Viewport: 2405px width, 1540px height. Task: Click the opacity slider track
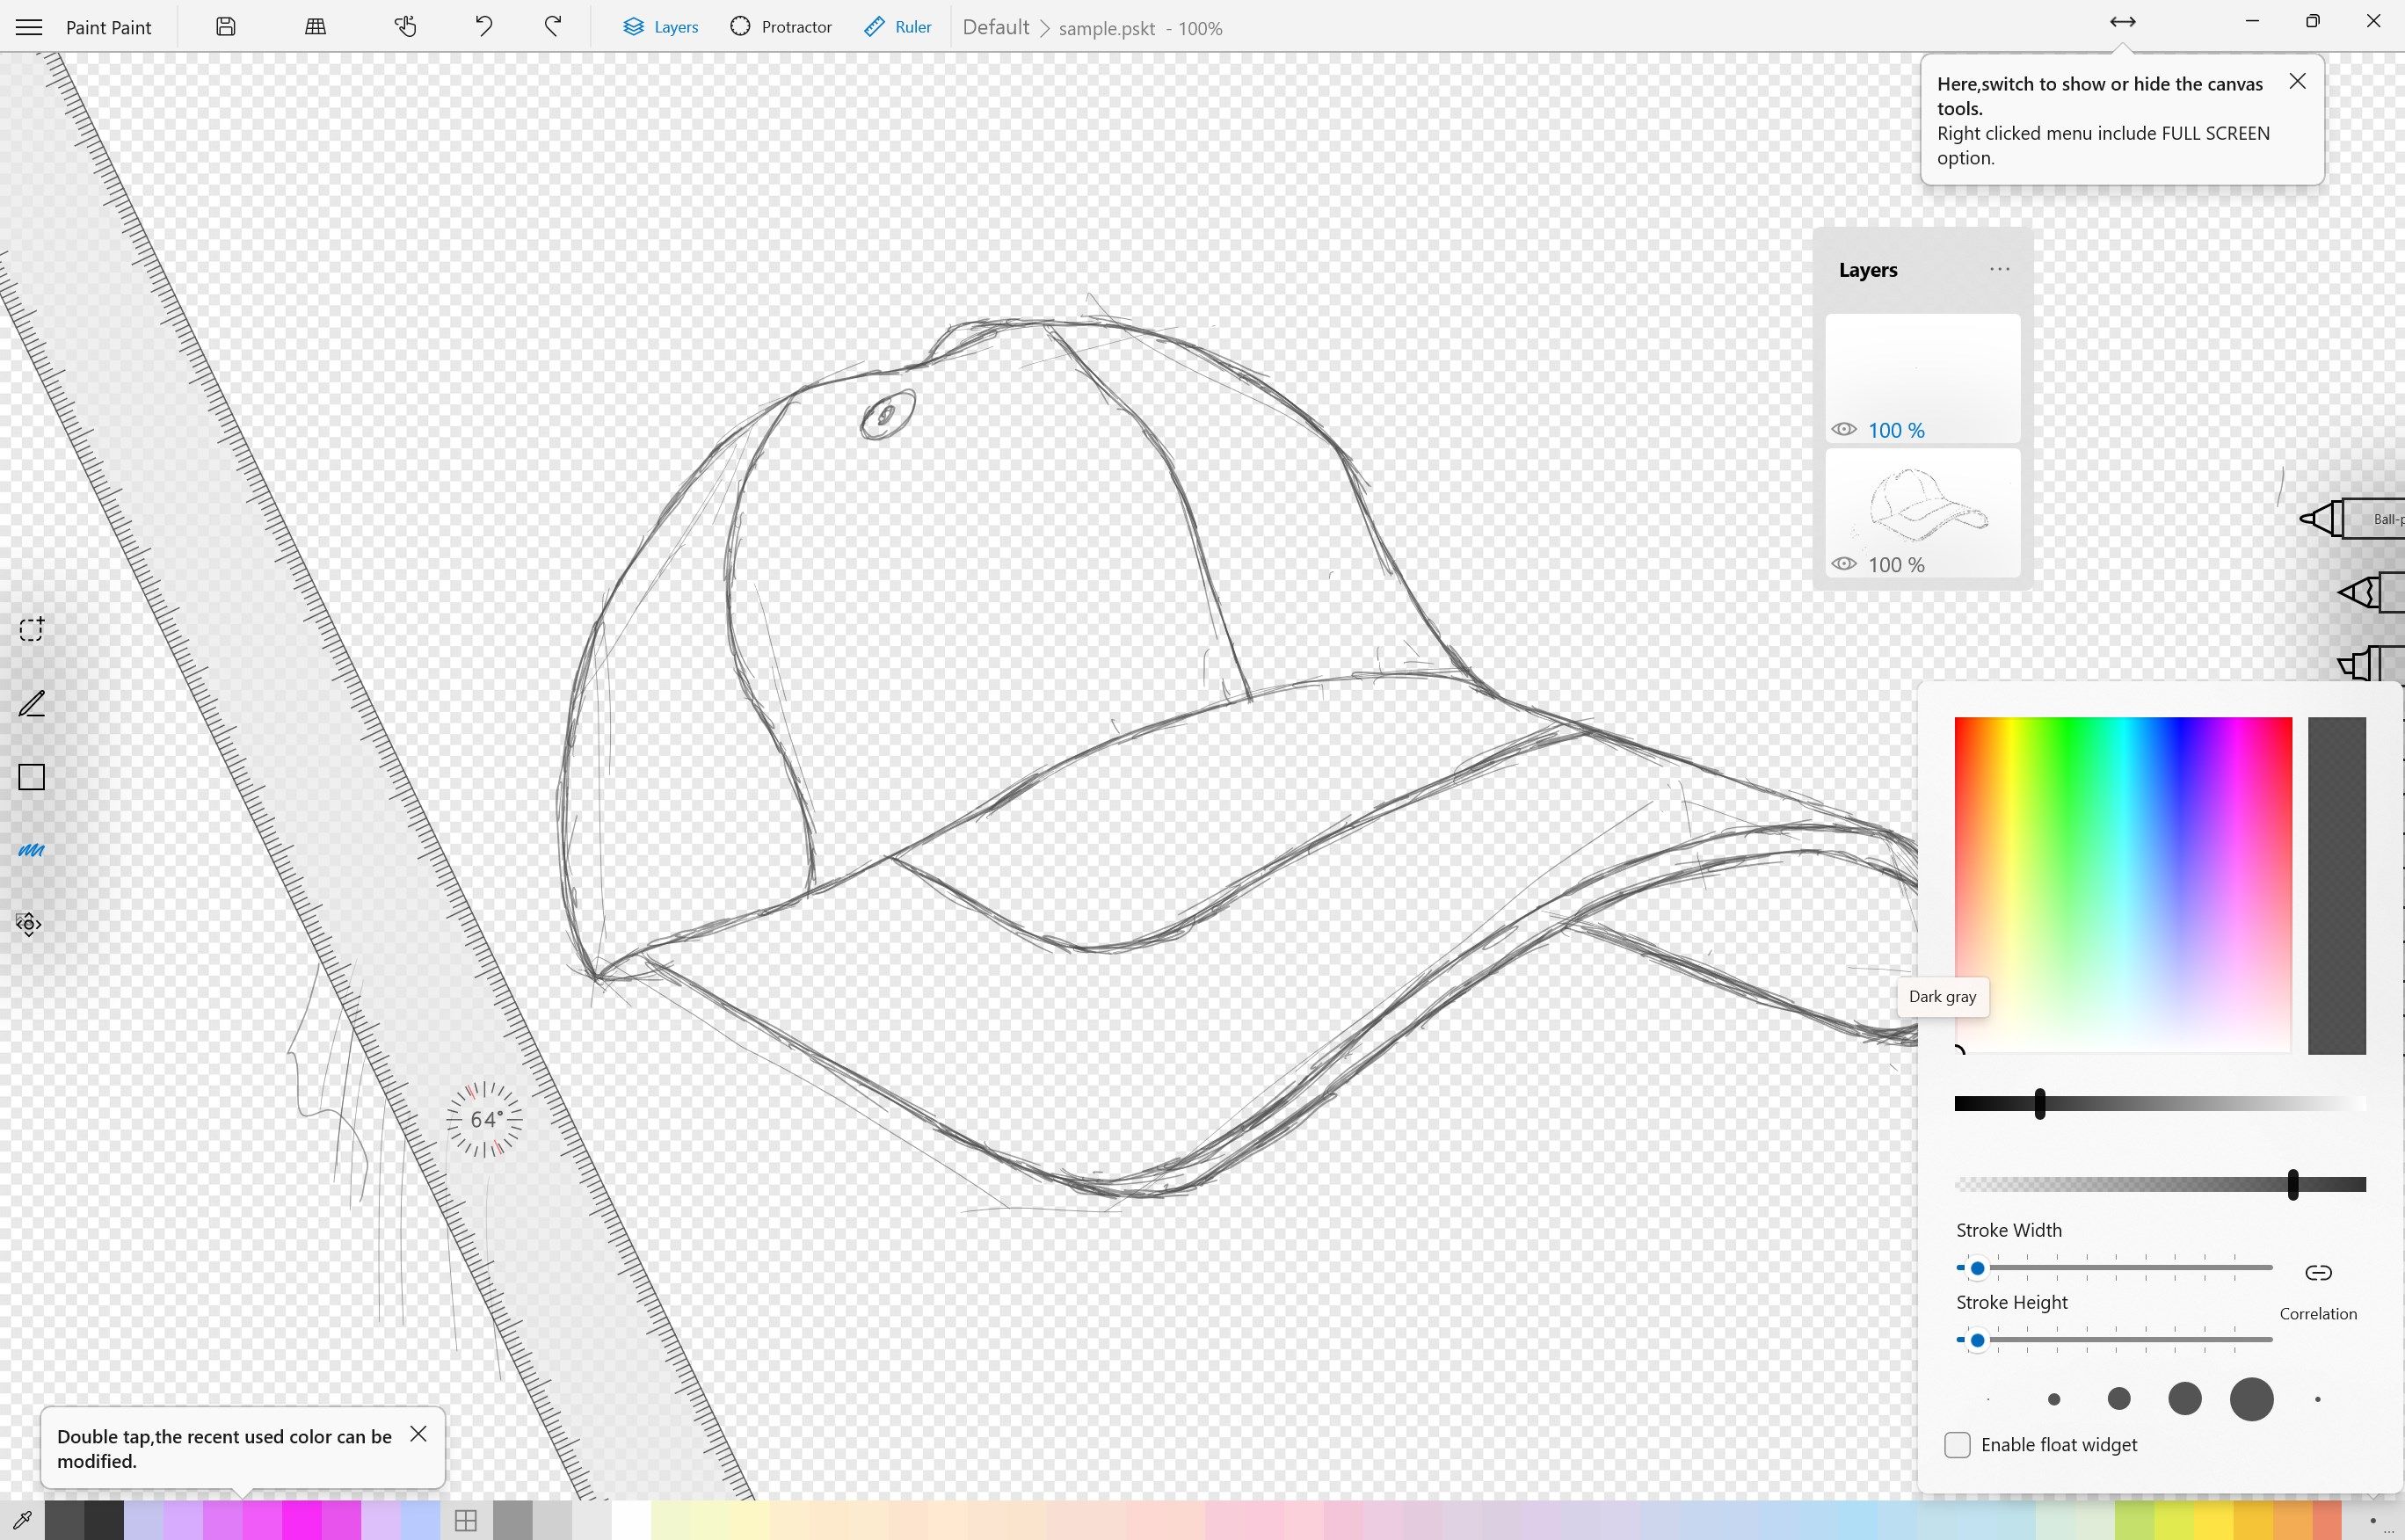coord(2160,1184)
